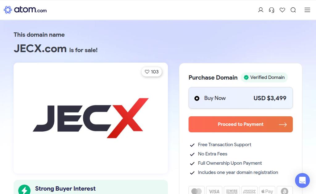Click the Amex payment icon
Image resolution: width=316 pixels, height=194 pixels.
coord(249,191)
